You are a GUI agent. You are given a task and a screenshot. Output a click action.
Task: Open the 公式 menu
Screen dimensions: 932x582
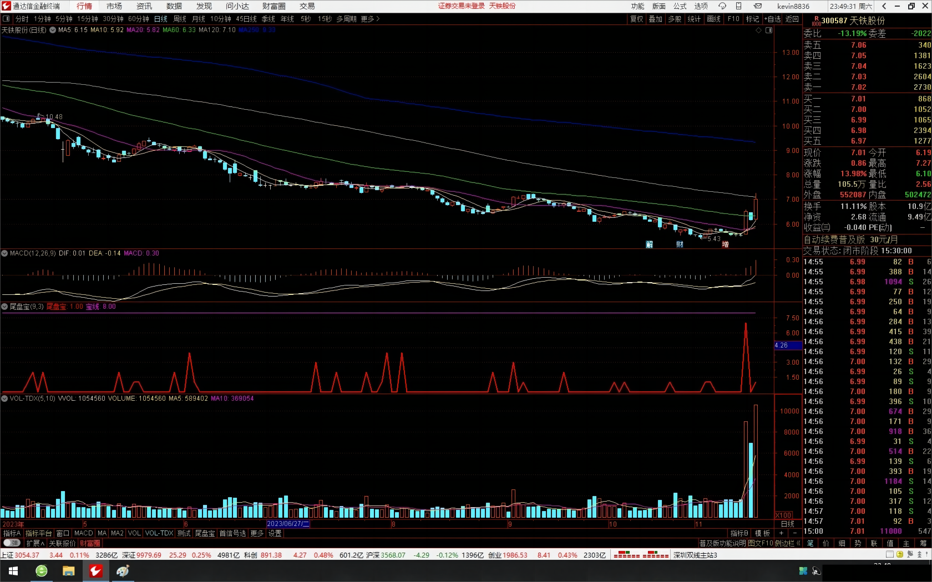click(x=680, y=6)
